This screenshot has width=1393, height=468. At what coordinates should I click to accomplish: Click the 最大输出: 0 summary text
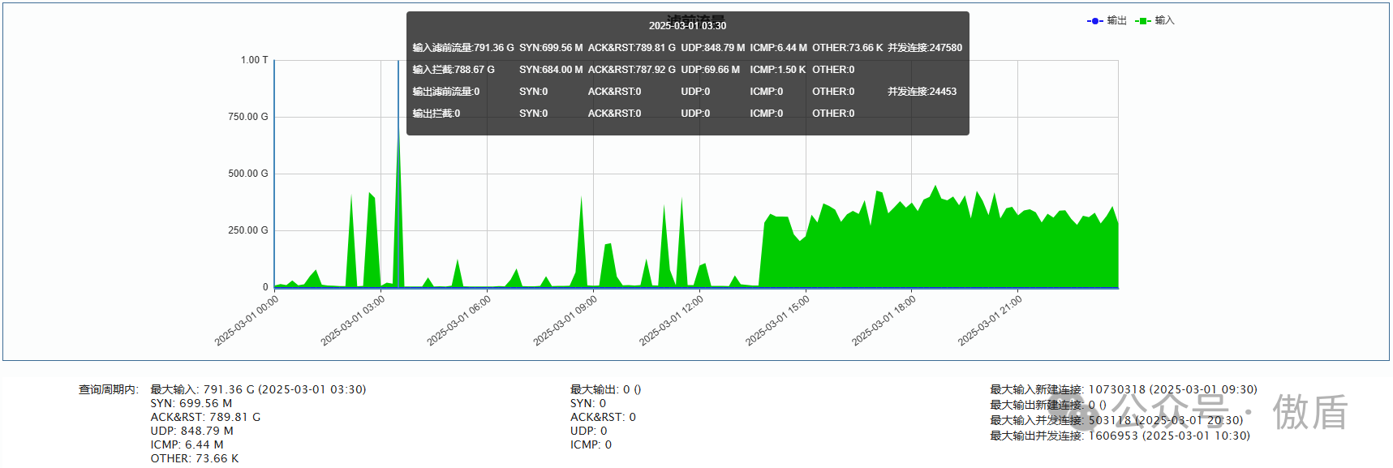coord(605,389)
